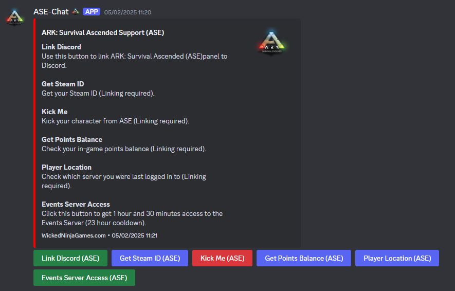Click the embed title ARK: Survival Ascended Support (ASE)

tap(103, 32)
